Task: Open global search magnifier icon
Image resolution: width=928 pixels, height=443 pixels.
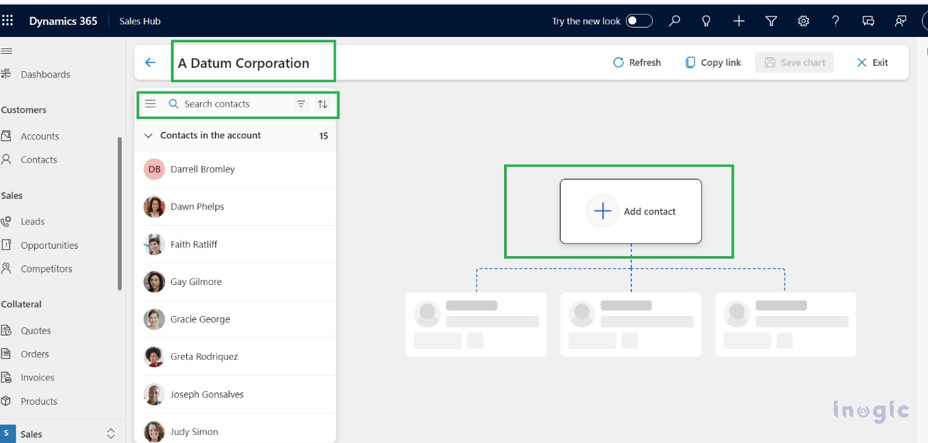Action: click(674, 21)
